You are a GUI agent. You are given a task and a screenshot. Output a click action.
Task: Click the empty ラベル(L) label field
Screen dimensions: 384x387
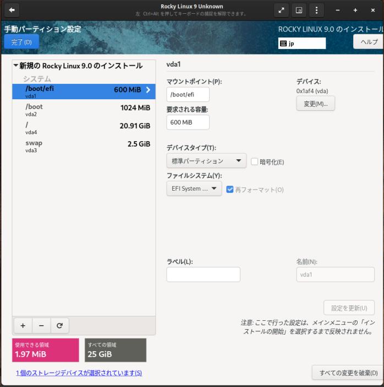point(203,275)
